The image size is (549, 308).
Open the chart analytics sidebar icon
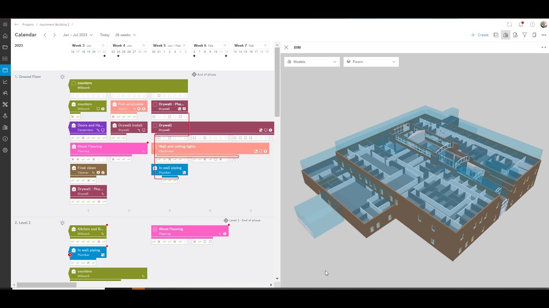[x=5, y=82]
